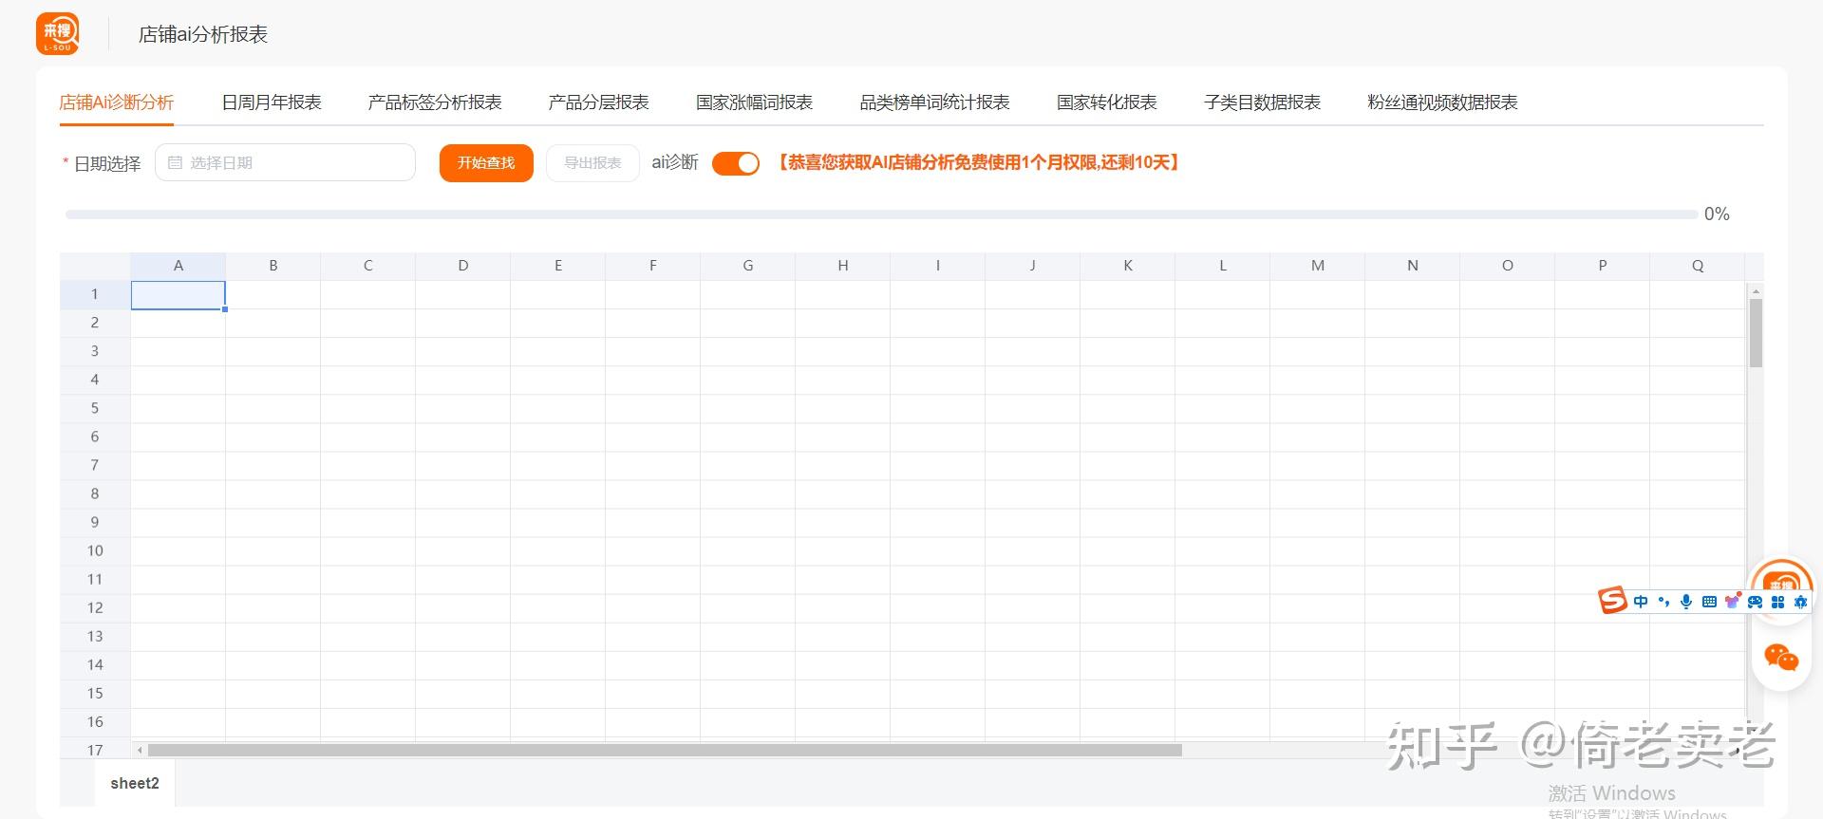This screenshot has width=1823, height=819.
Task: Select column K header
Action: click(1128, 267)
